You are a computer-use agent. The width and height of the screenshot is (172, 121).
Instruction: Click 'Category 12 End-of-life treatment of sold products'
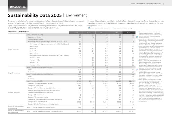[43, 104]
